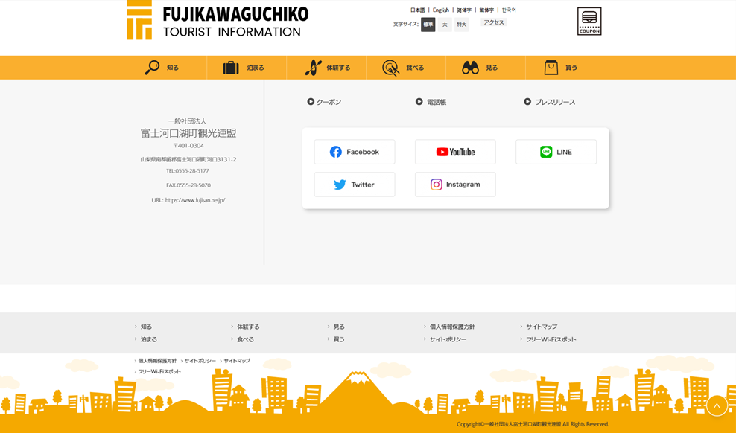Image resolution: width=736 pixels, height=433 pixels.
Task: Click the scroll-to-top arrow button
Action: point(717,405)
